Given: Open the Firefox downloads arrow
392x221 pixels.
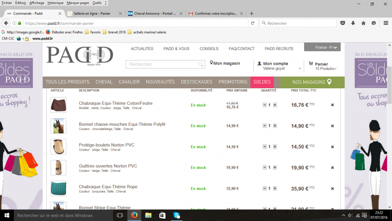Looking at the screenshot, I should (x=353, y=23).
